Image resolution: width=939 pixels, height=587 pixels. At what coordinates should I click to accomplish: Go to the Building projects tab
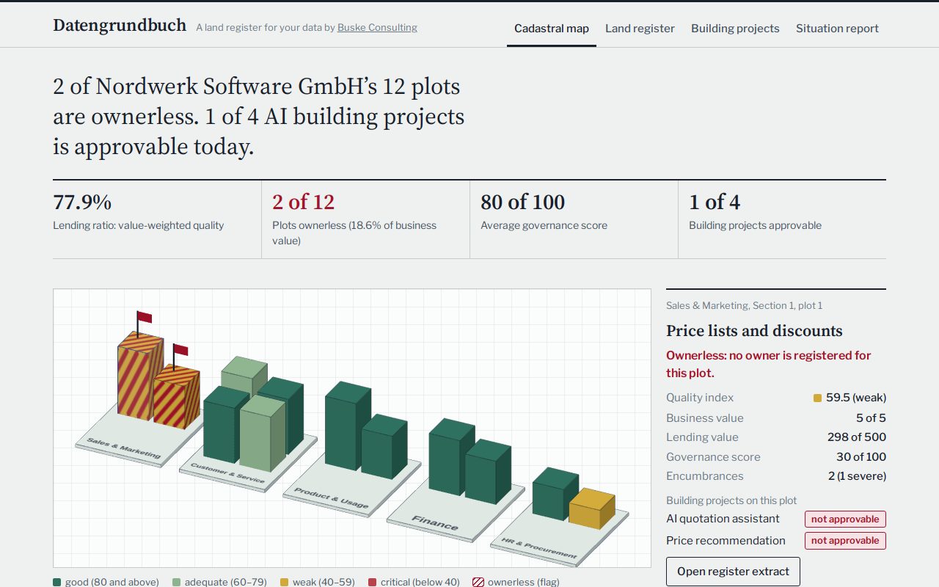(735, 29)
